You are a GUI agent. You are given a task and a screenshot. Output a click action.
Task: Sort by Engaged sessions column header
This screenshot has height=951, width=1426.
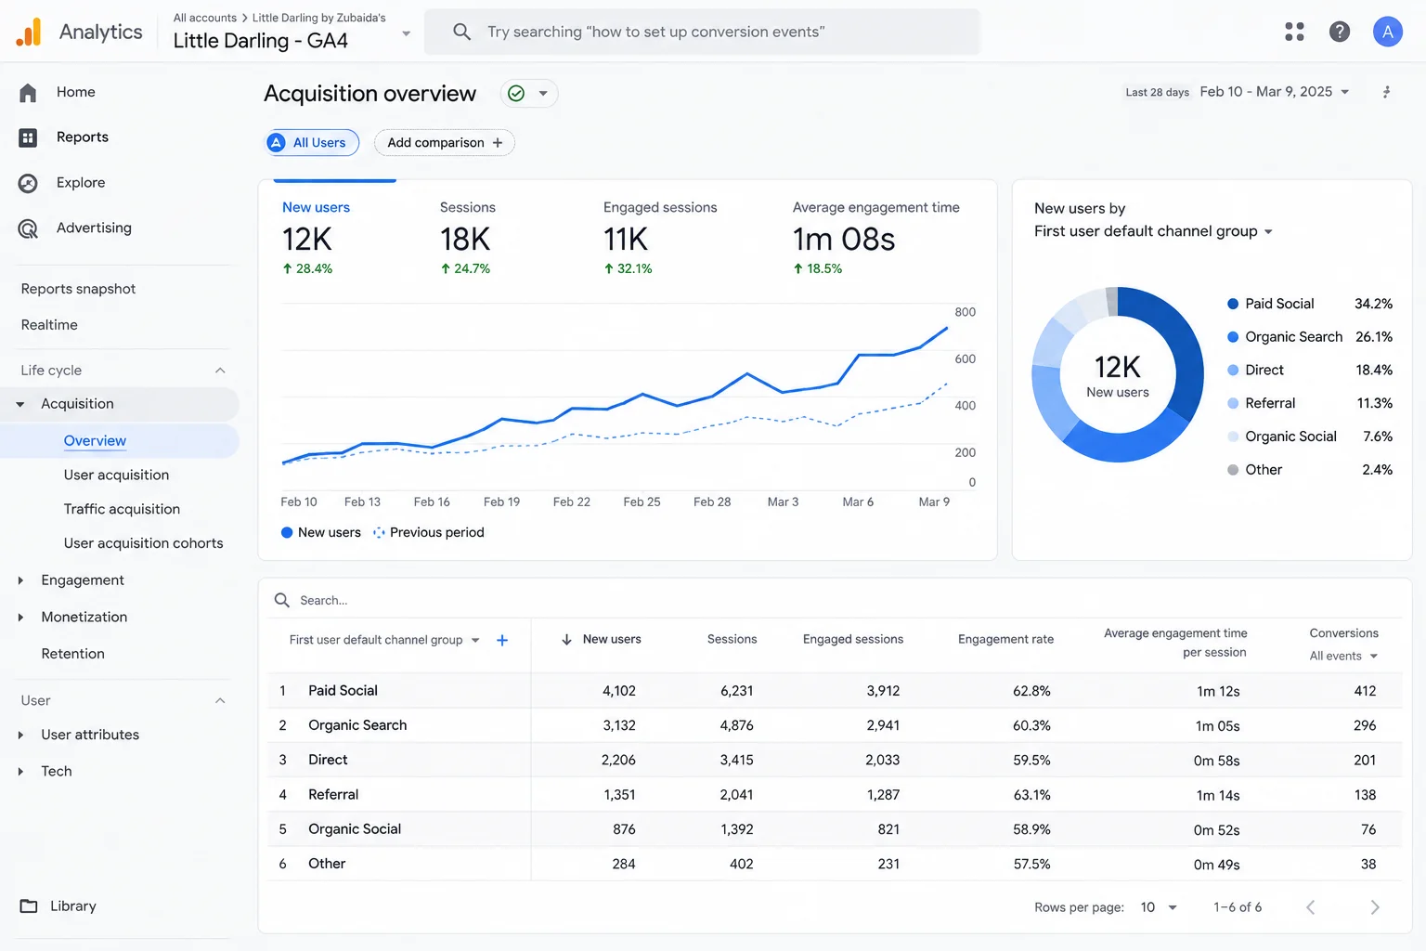click(x=852, y=639)
